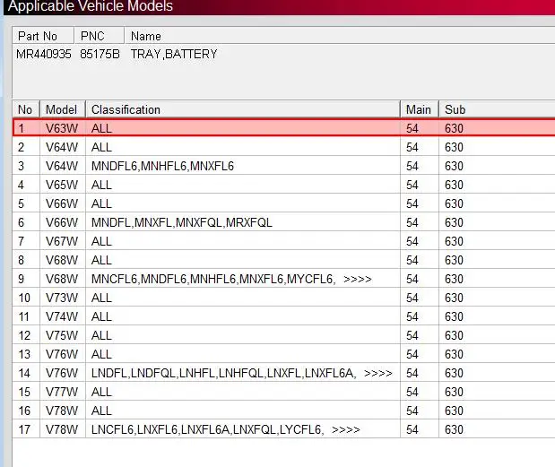Screen dimensions: 555x467
Task: Click row number 17 cell
Action: 24,429
